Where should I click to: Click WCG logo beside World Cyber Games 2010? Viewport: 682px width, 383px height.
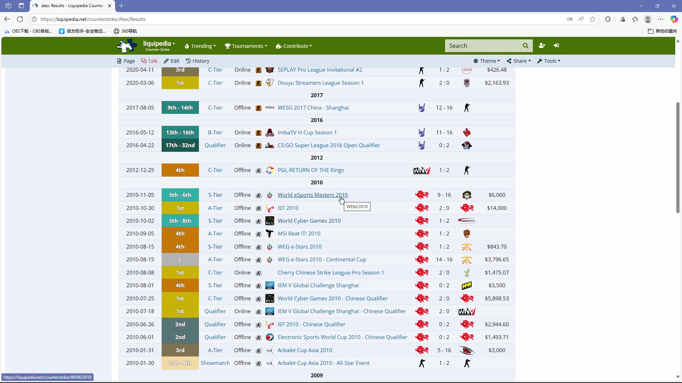(x=270, y=221)
